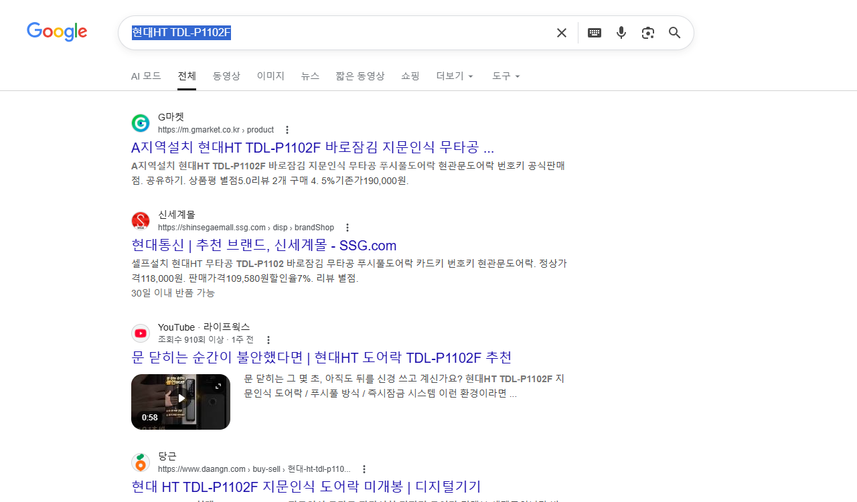Open the 0:58 video thumbnail
This screenshot has height=502, width=857.
tap(181, 402)
